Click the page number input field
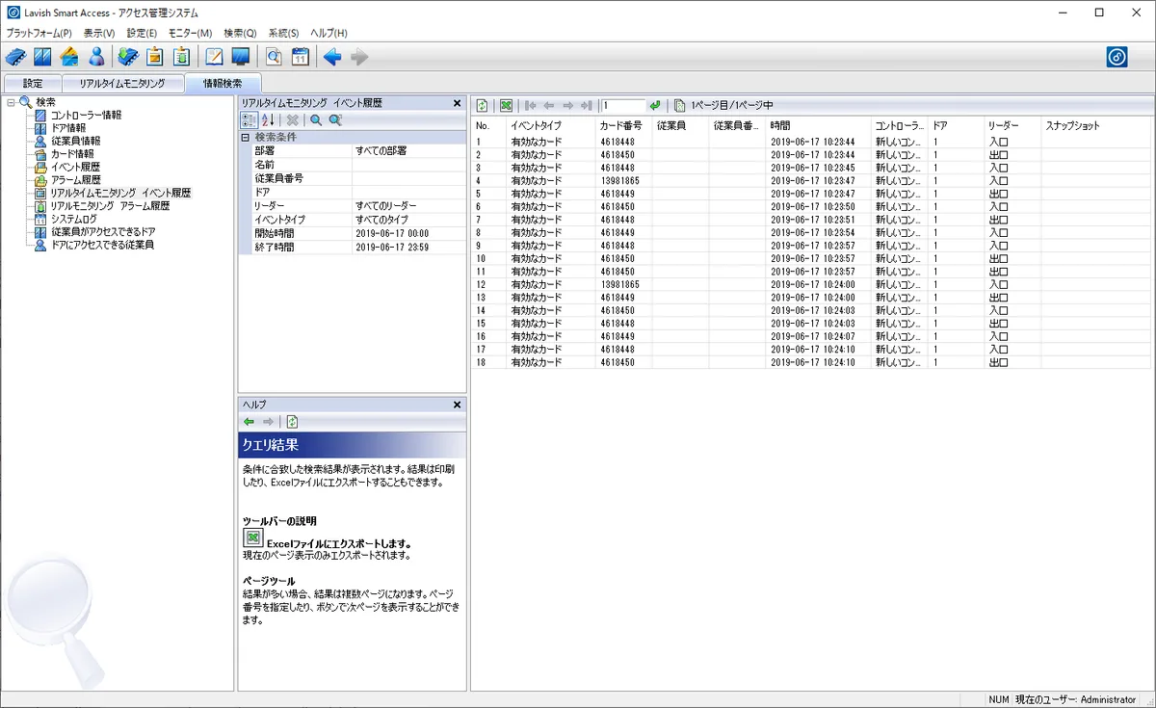The width and height of the screenshot is (1156, 708). [623, 106]
